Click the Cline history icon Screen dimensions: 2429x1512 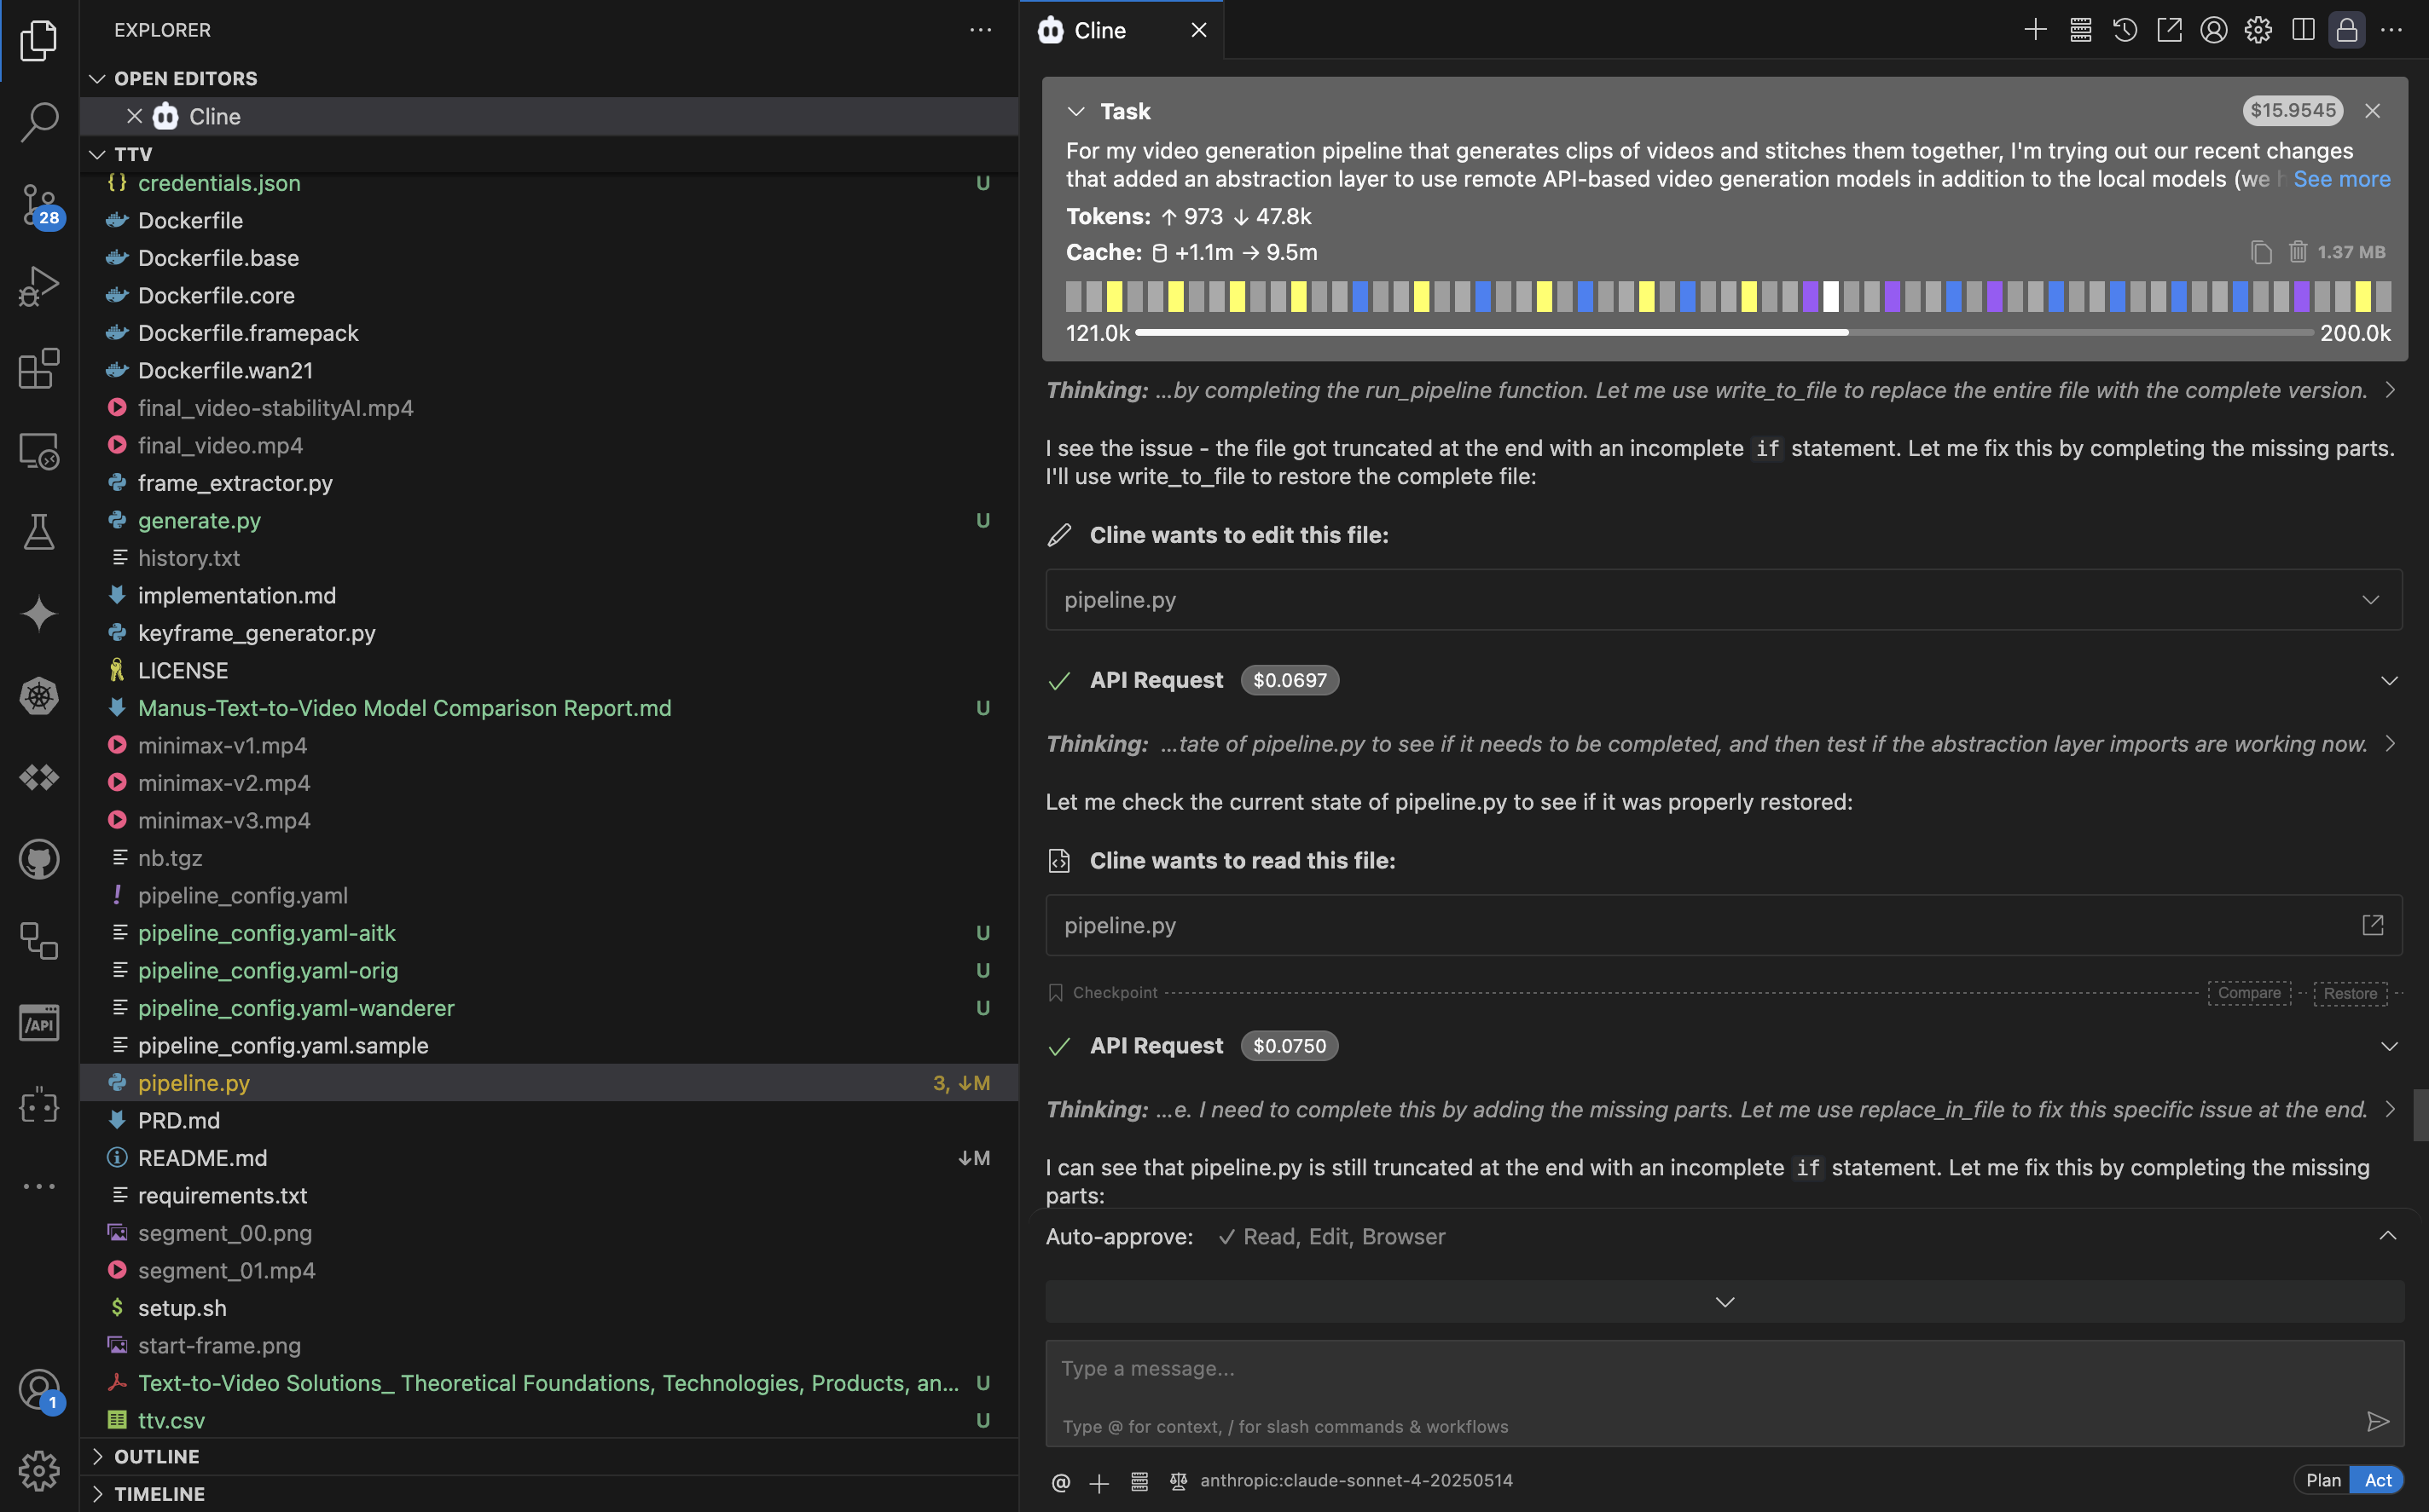coord(2125,30)
